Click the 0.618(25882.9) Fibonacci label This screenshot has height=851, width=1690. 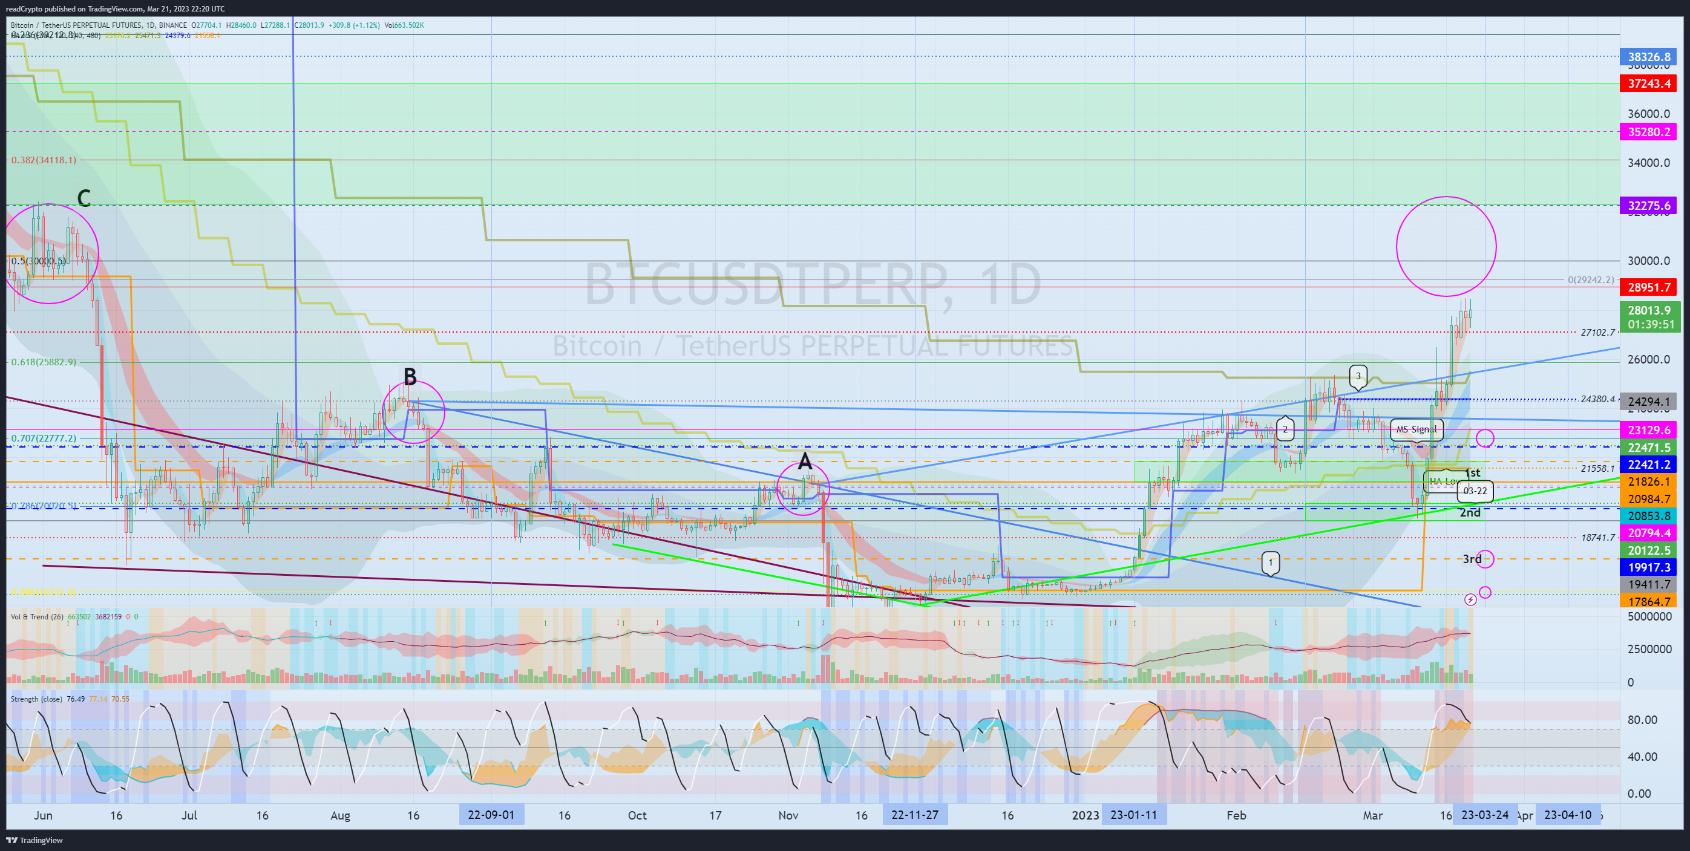(44, 362)
